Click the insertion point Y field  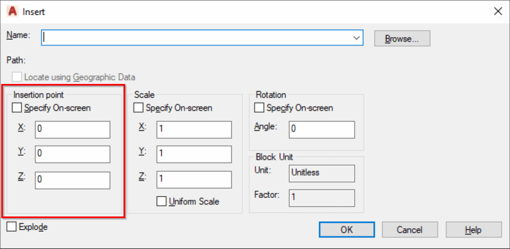coord(72,154)
